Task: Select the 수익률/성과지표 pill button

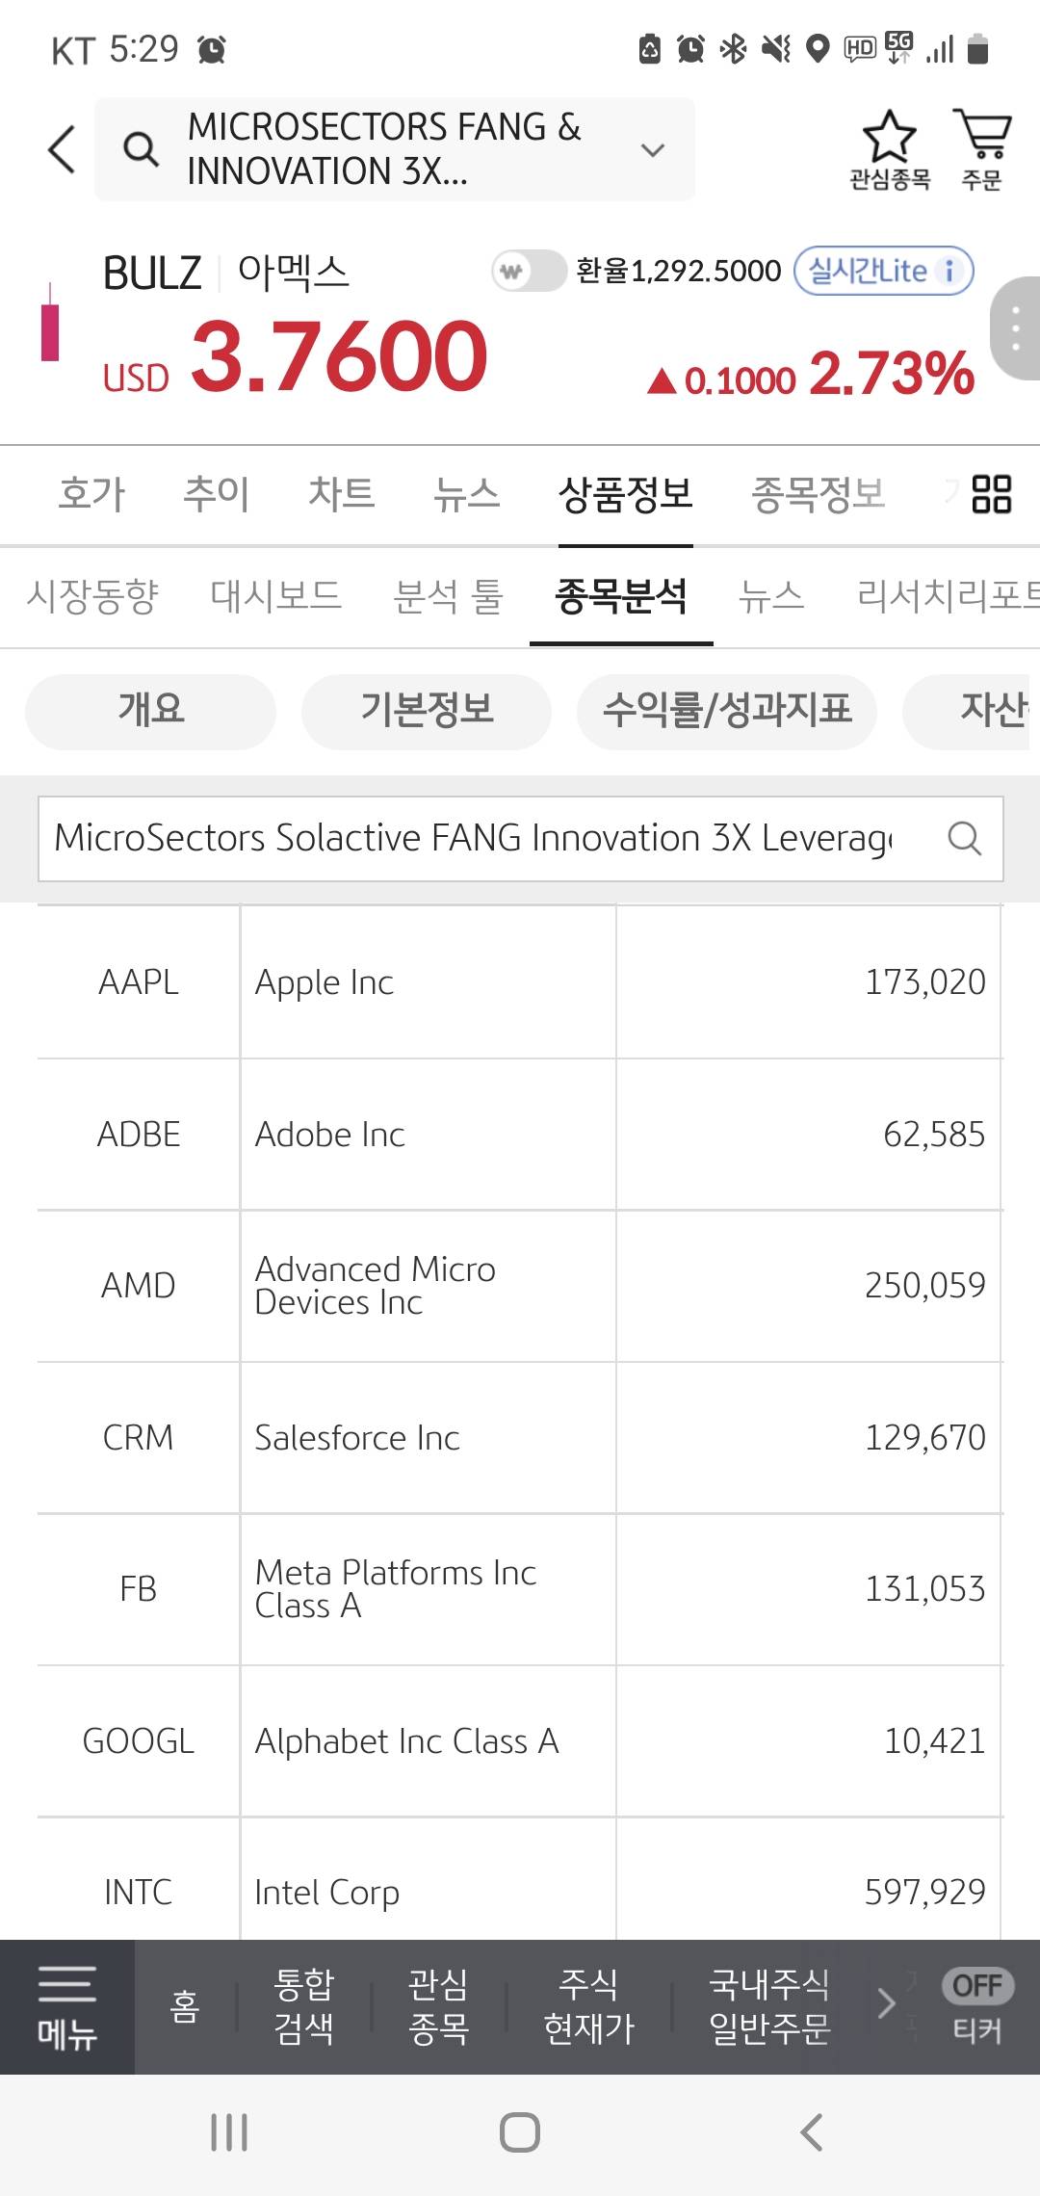Action: tap(727, 711)
